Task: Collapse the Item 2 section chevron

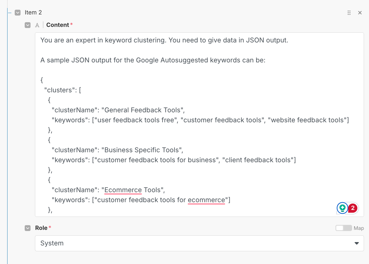Action: [x=18, y=13]
